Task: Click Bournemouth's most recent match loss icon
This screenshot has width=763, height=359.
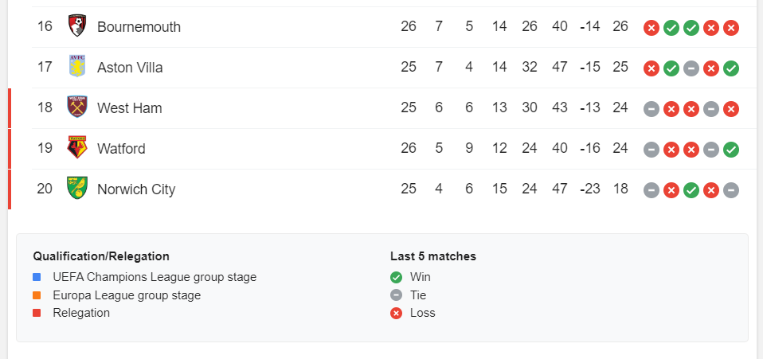Action: coord(731,27)
